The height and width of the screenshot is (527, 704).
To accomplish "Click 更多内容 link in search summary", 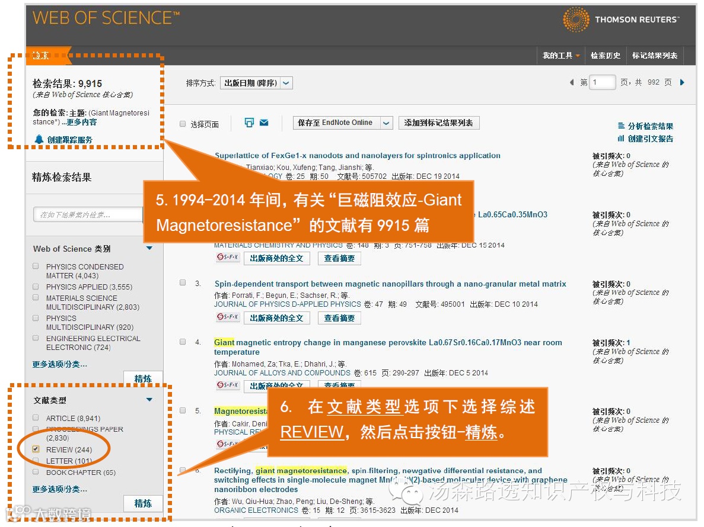I will coord(82,122).
